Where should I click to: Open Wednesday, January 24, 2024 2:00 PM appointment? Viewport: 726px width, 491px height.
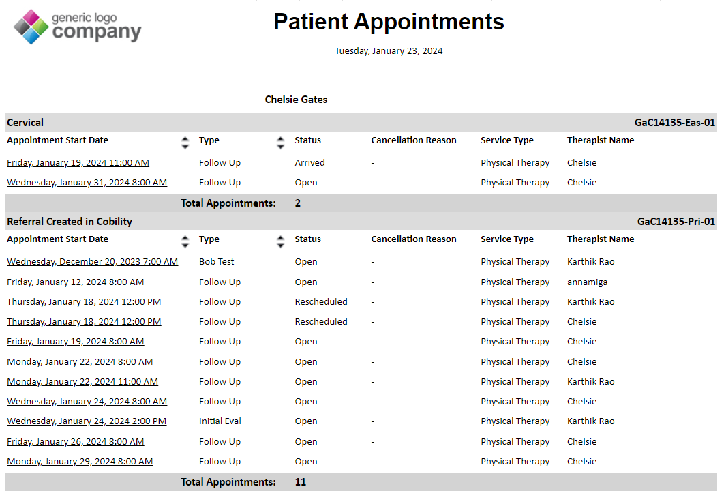point(87,421)
